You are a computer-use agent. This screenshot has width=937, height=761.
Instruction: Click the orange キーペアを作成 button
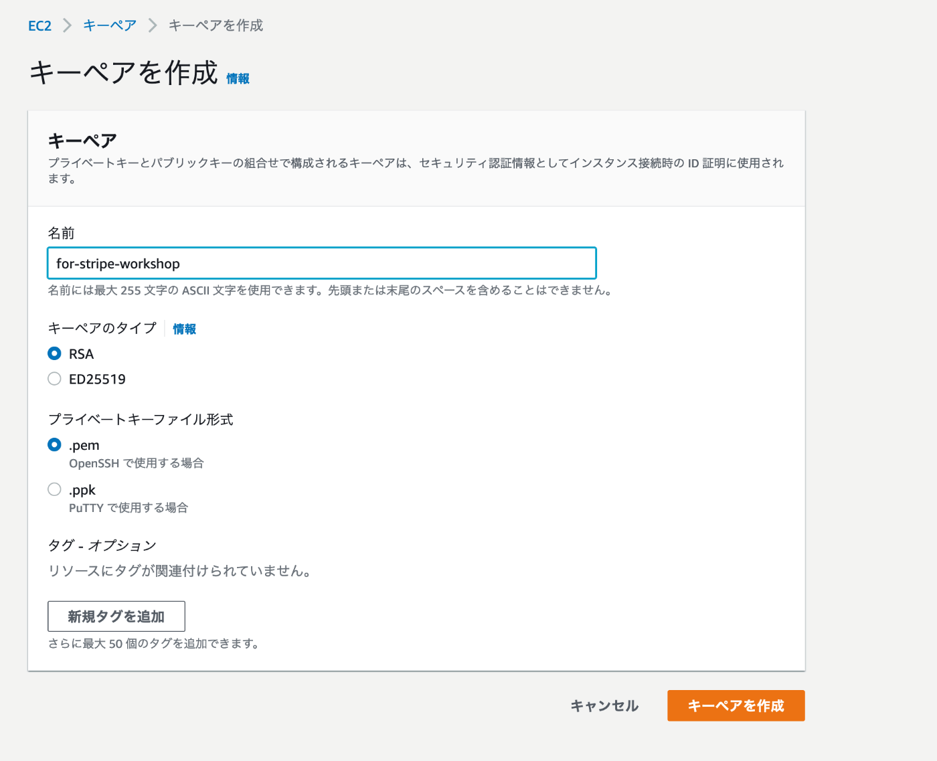pyautogui.click(x=736, y=705)
